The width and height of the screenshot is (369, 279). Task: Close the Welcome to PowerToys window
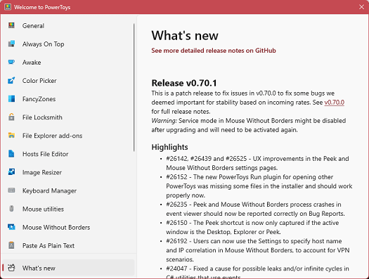click(x=361, y=7)
